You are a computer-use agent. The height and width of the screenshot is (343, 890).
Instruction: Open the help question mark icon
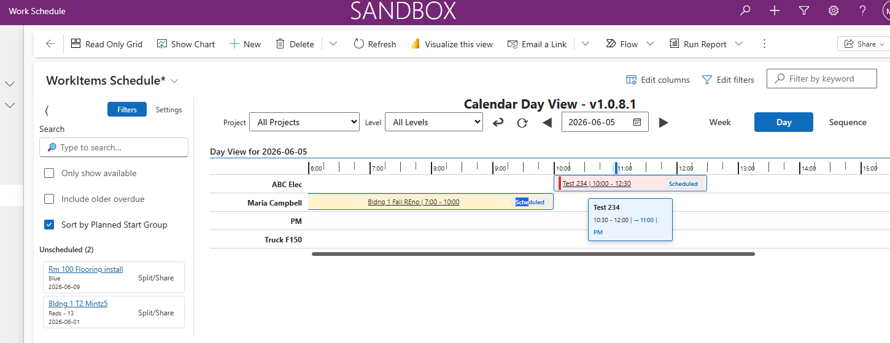tap(863, 10)
